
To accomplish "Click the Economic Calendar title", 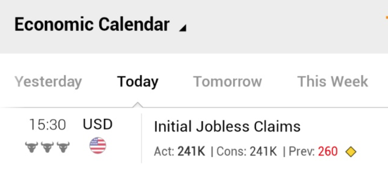I will click(x=92, y=25).
